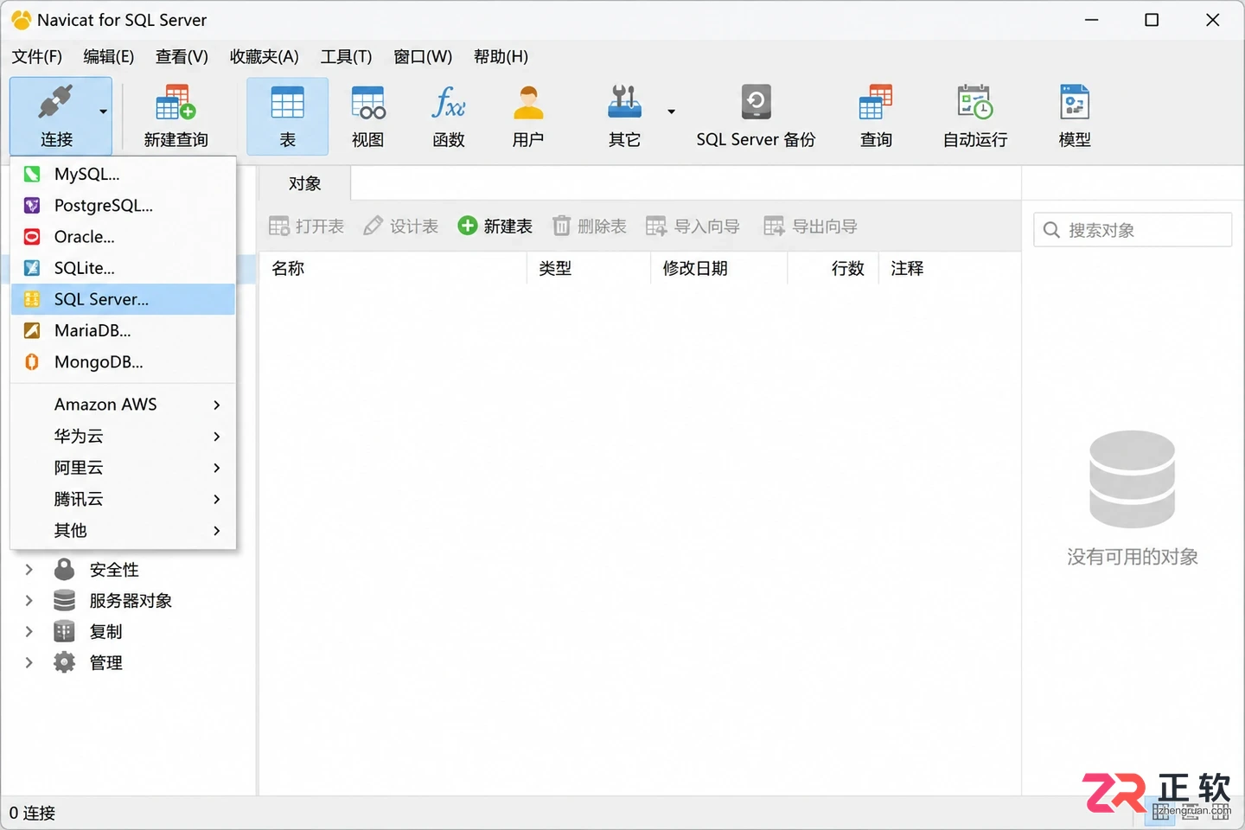Click the 新建表 button

(495, 227)
